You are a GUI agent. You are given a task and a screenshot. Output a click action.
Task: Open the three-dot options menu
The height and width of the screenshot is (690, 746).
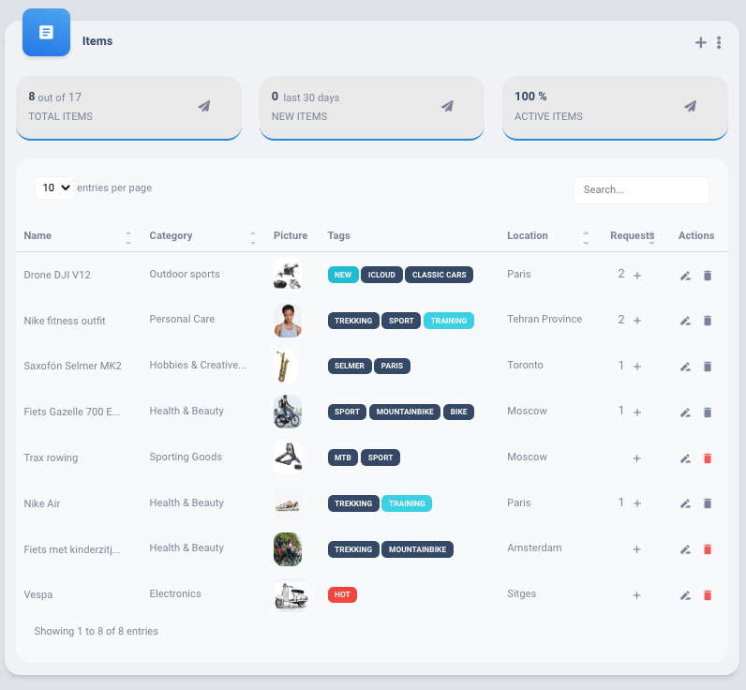point(719,42)
